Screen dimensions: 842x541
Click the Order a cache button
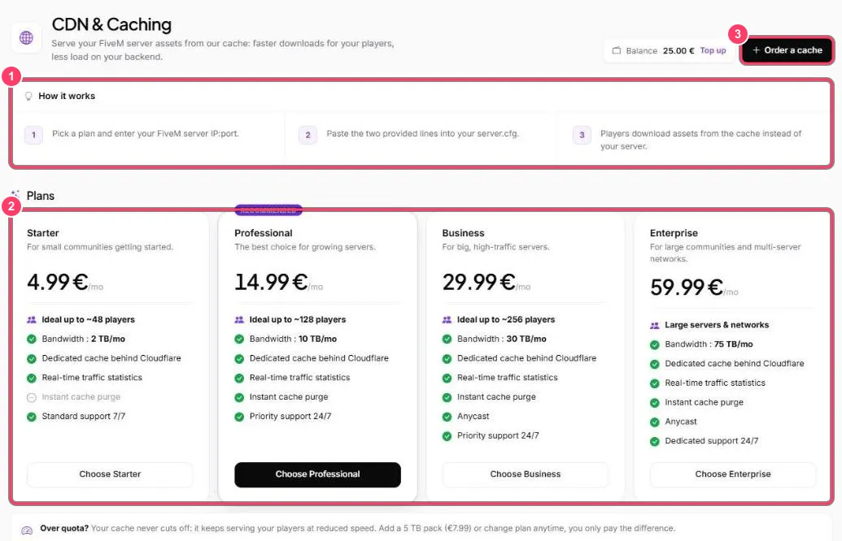[787, 50]
